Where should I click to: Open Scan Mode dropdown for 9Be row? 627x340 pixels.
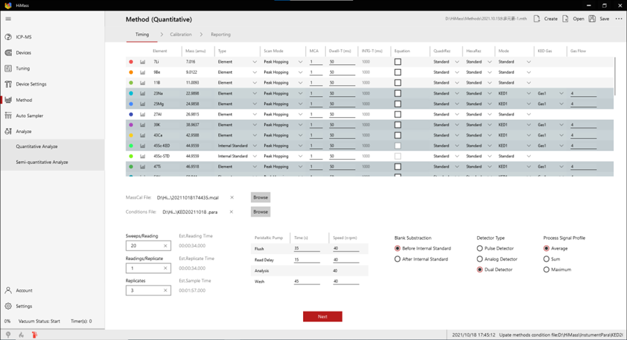(x=300, y=72)
